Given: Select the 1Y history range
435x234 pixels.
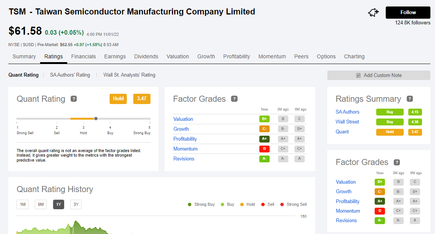Looking at the screenshot, I should click(x=58, y=204).
